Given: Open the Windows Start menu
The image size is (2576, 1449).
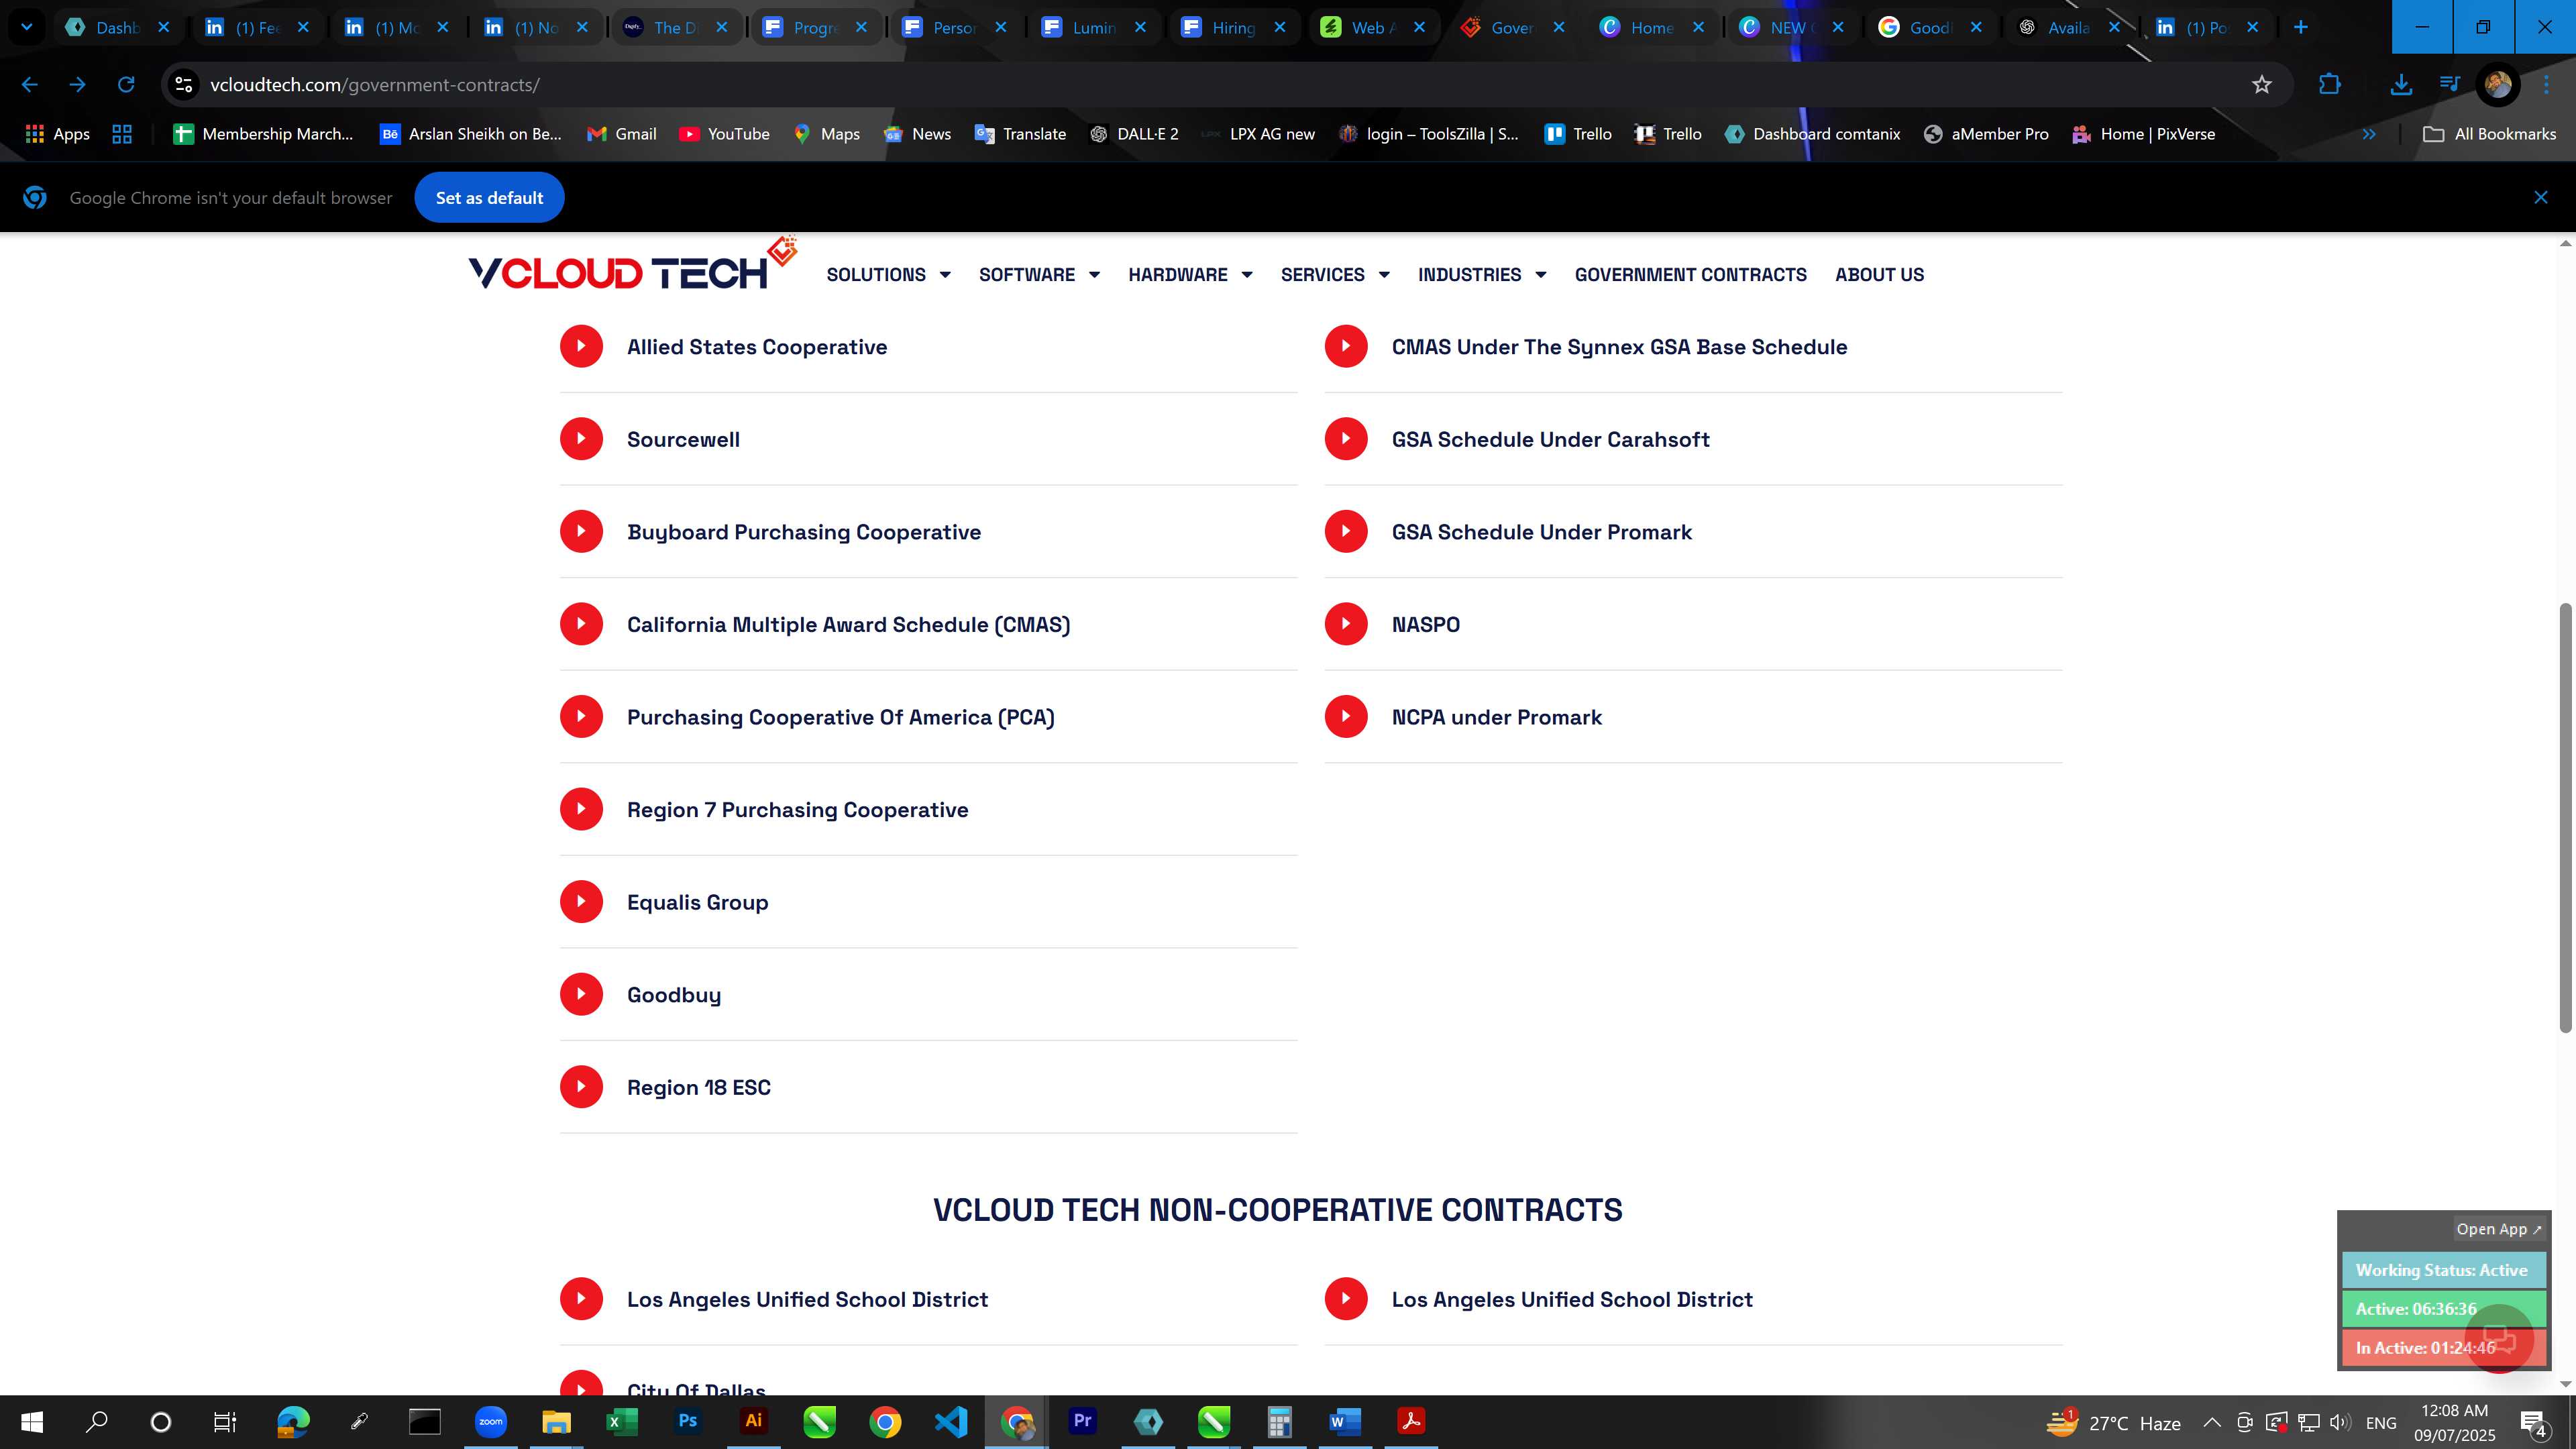Looking at the screenshot, I should coord(32,1421).
